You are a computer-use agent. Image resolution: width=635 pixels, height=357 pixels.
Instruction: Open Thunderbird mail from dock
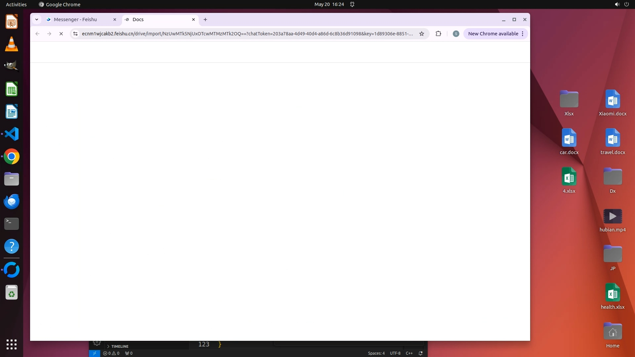12,201
